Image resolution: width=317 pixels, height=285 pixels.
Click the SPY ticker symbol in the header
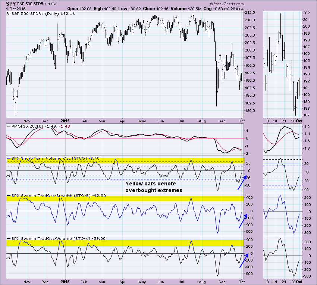(11, 4)
